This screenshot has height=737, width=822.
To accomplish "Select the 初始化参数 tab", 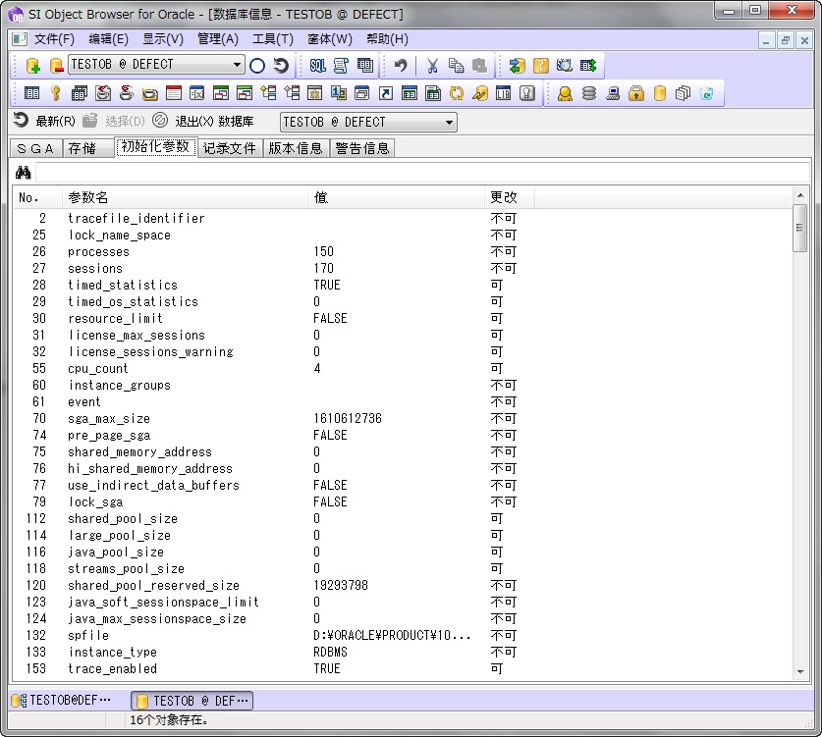I will [x=155, y=146].
